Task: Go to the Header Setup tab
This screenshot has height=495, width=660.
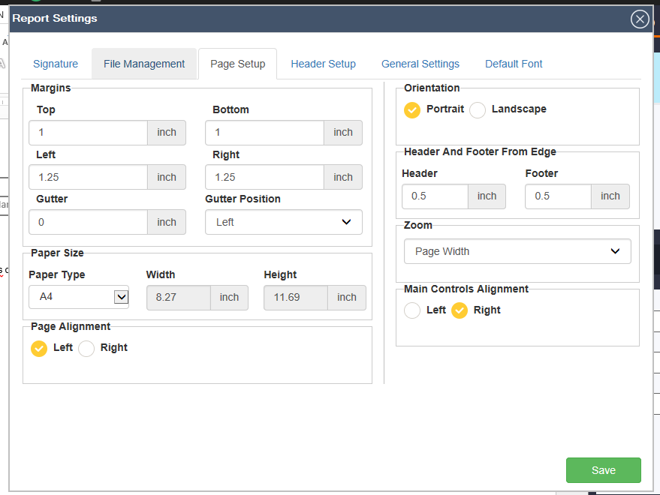Action: pos(323,64)
